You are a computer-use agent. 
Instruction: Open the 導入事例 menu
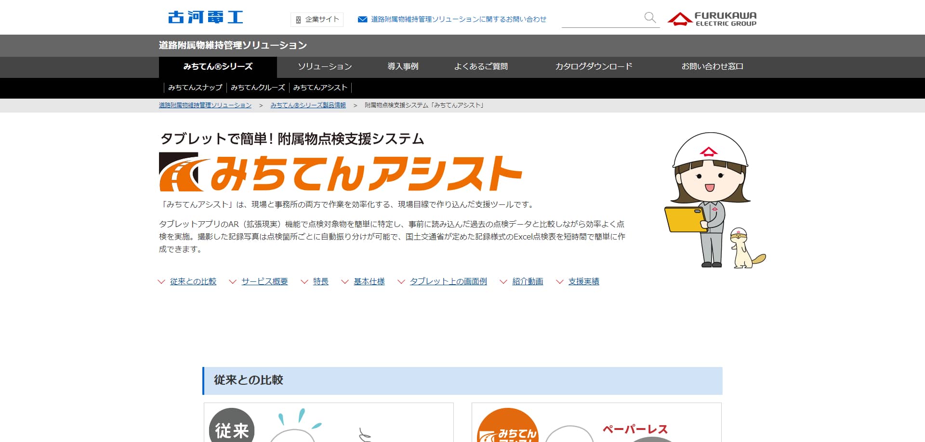point(403,67)
